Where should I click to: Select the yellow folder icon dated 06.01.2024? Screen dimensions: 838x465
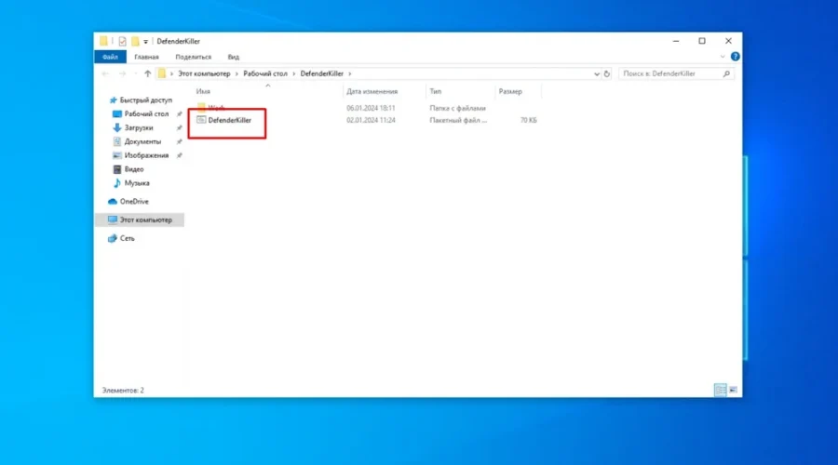[201, 107]
